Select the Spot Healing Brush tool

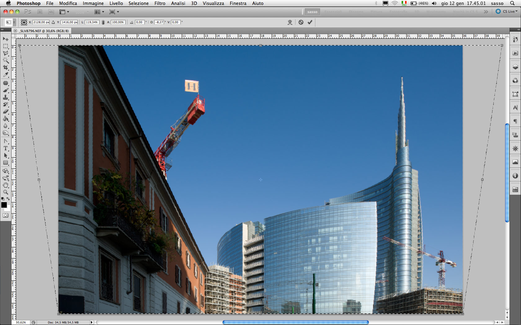click(6, 83)
